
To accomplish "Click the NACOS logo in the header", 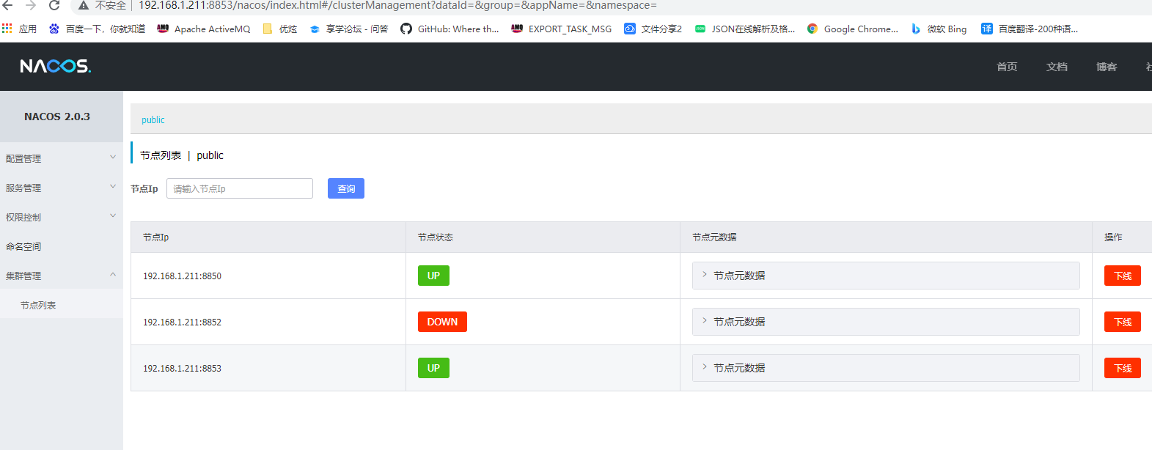I will pos(56,67).
